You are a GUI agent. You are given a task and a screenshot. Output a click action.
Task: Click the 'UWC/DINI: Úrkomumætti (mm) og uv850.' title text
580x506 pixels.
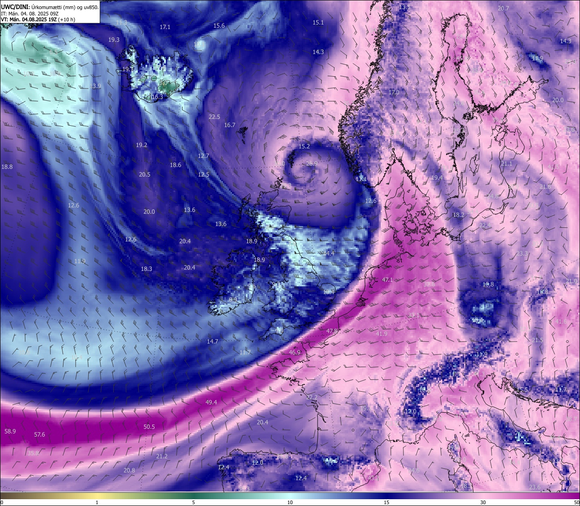(50, 7)
